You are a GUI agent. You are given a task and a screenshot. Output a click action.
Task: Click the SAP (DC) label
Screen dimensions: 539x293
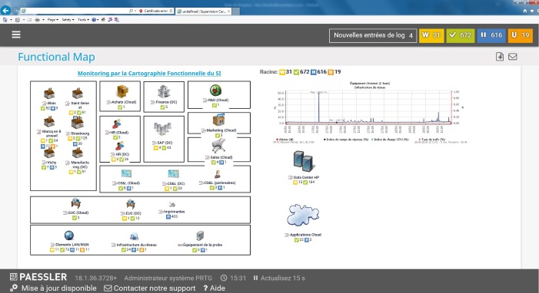pyautogui.click(x=164, y=143)
